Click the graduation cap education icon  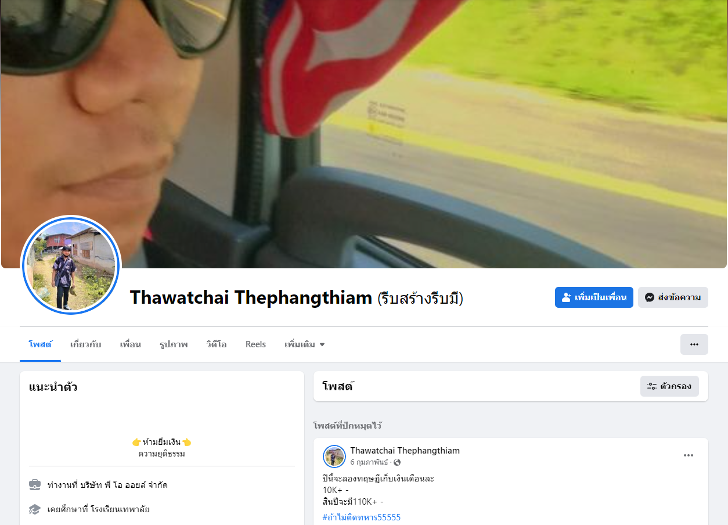pos(35,509)
